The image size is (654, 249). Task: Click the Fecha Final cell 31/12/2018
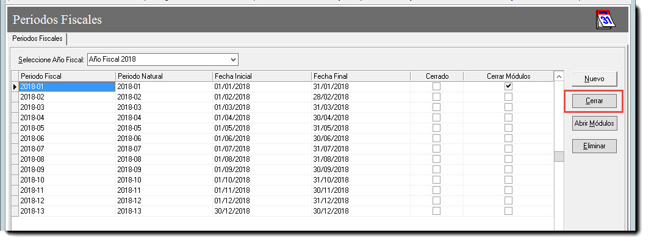pyautogui.click(x=361, y=201)
